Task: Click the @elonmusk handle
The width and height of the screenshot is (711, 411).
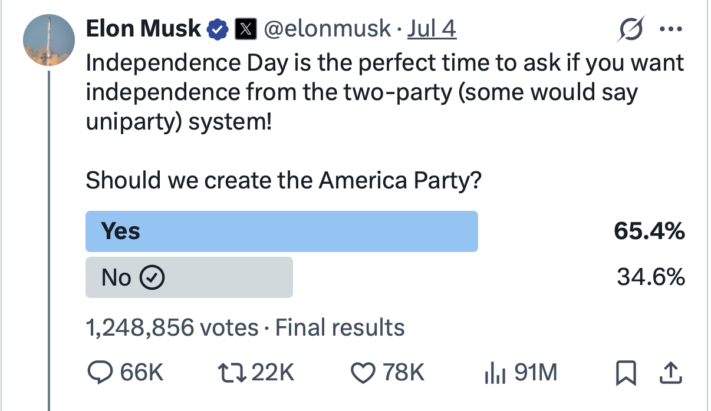Action: 327,28
